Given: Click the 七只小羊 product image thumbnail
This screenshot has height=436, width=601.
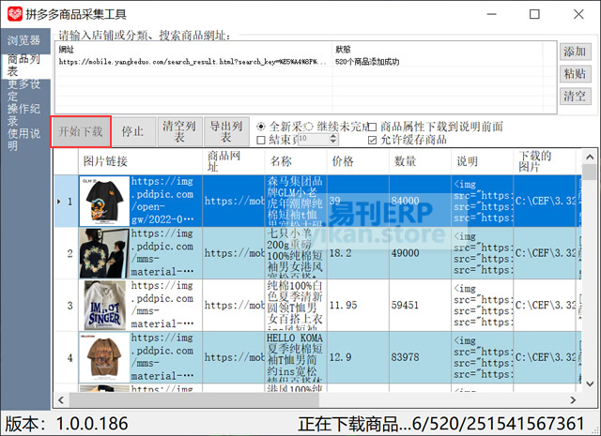Looking at the screenshot, I should [103, 252].
